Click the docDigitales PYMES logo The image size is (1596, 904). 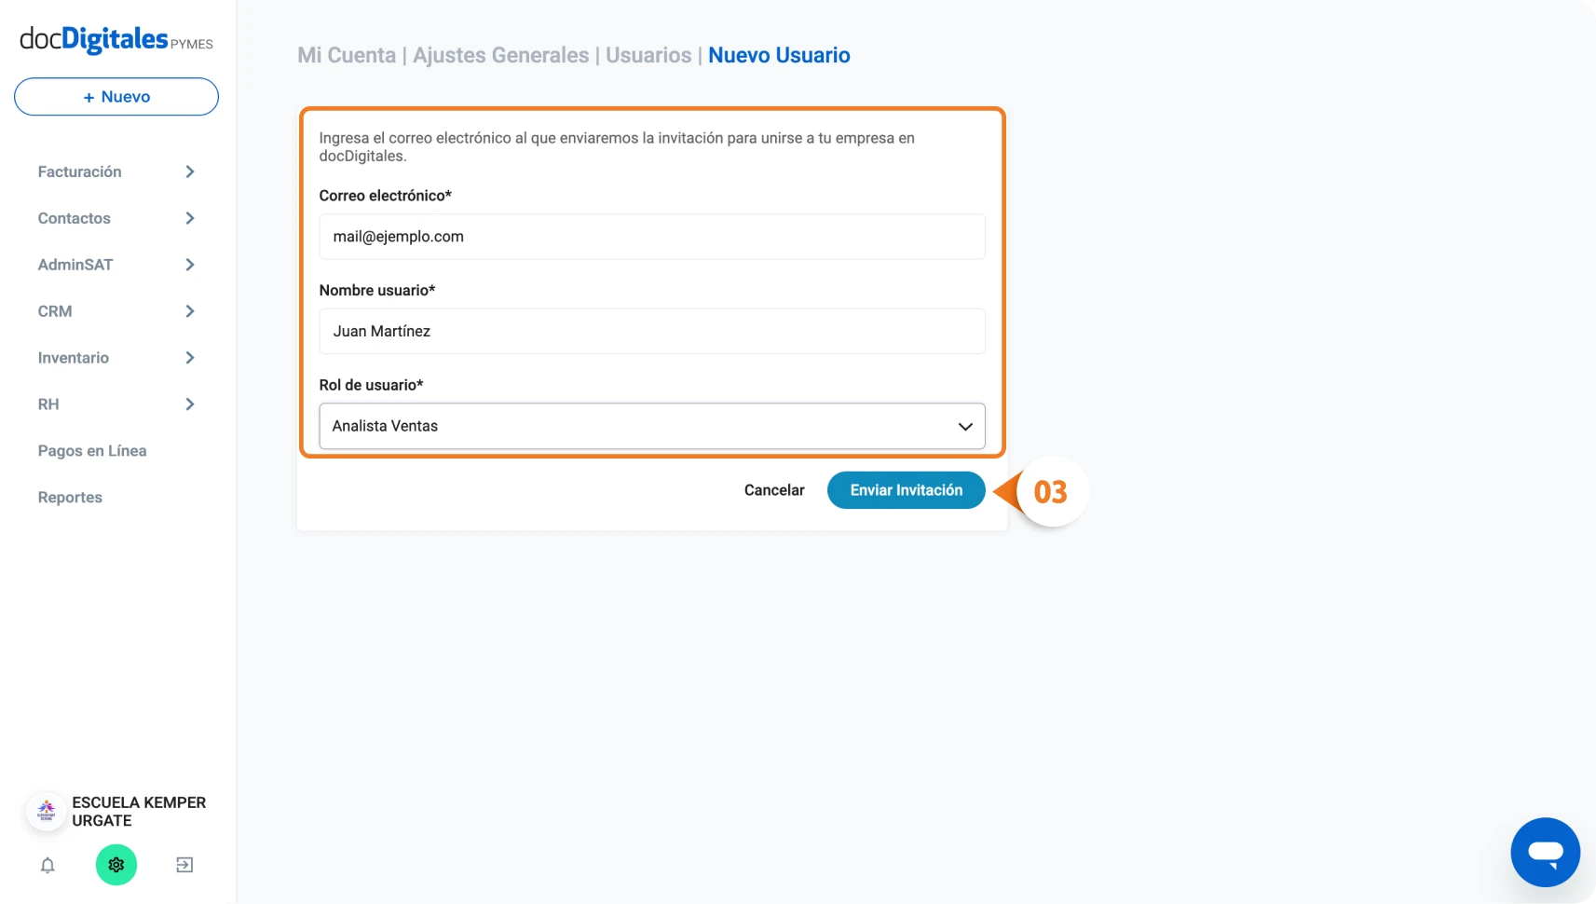coord(116,39)
